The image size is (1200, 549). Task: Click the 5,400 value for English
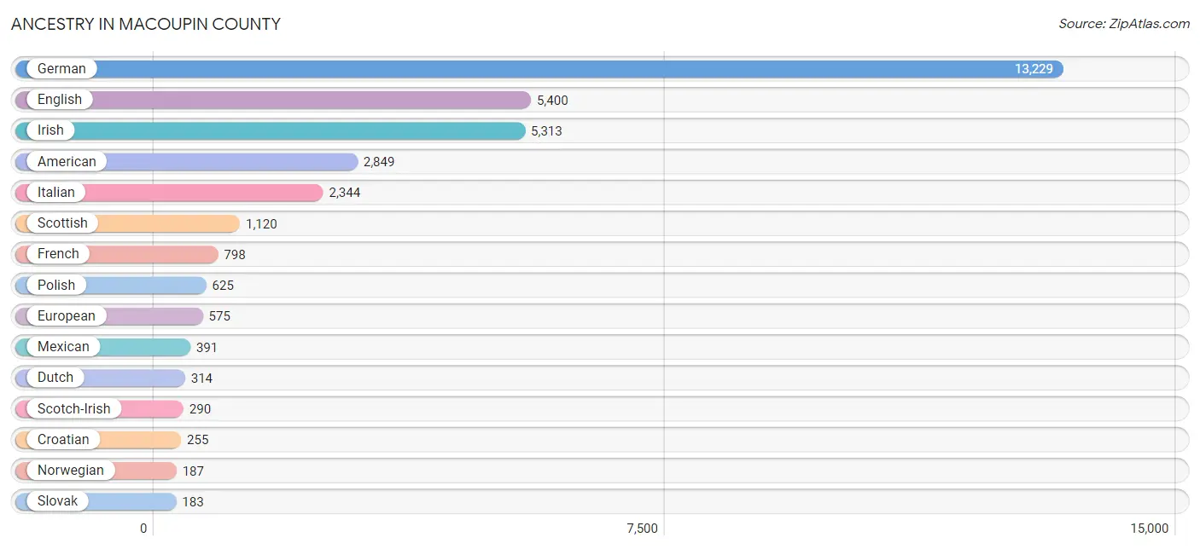click(x=552, y=101)
